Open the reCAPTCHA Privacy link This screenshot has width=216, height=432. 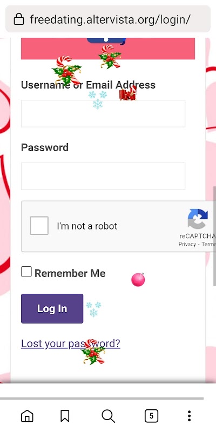(187, 245)
